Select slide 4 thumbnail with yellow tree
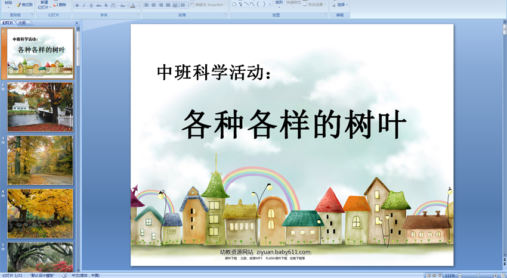Screen dimensions: 507x278 [40, 213]
